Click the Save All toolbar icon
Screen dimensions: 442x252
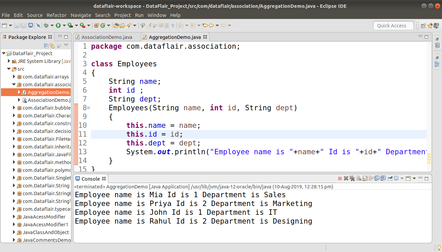click(x=23, y=25)
